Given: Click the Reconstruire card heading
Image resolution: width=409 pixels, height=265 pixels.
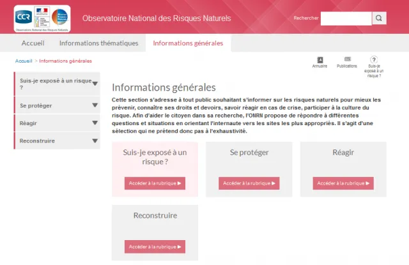Looking at the screenshot, I should (155, 215).
